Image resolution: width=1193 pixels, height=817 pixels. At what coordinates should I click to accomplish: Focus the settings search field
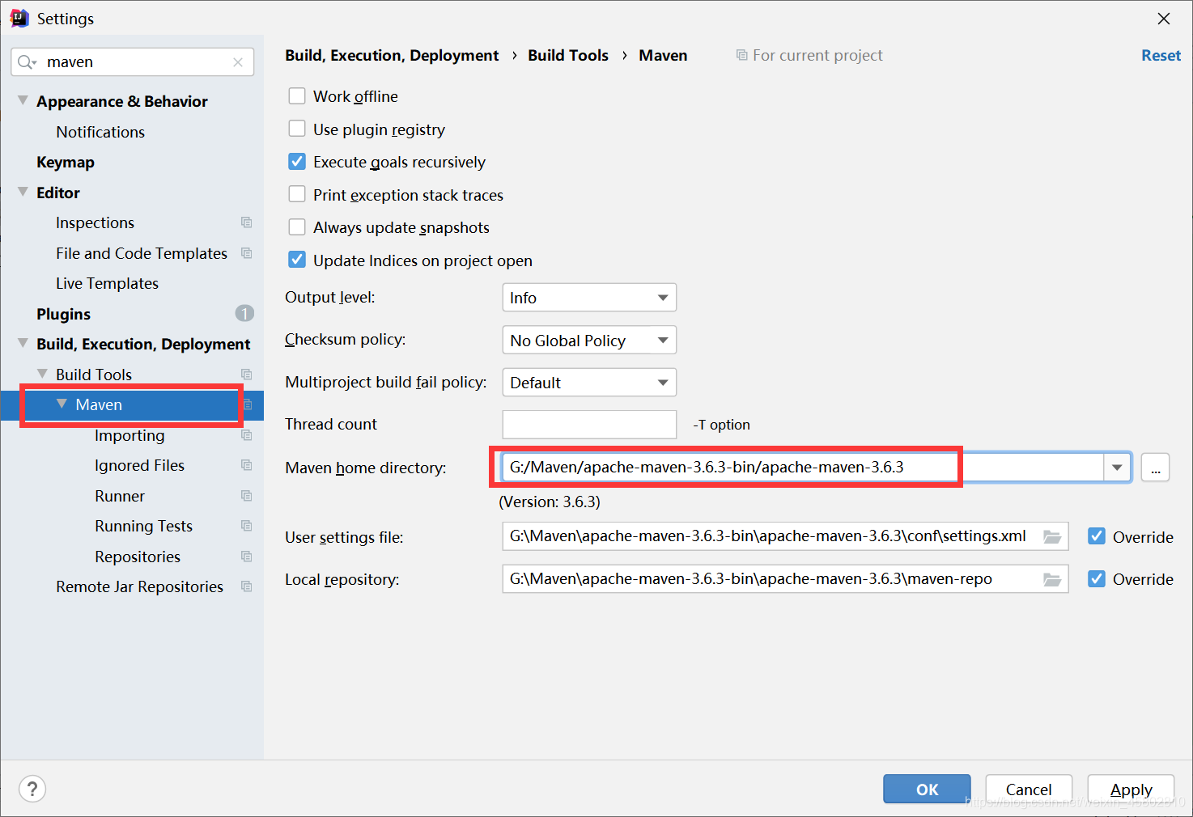(133, 62)
